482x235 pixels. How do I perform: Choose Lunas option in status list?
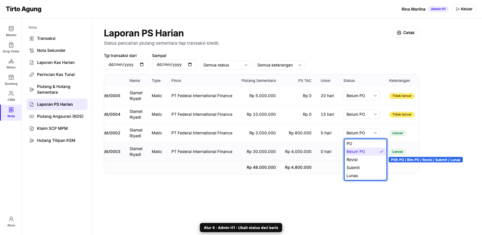tap(365, 176)
